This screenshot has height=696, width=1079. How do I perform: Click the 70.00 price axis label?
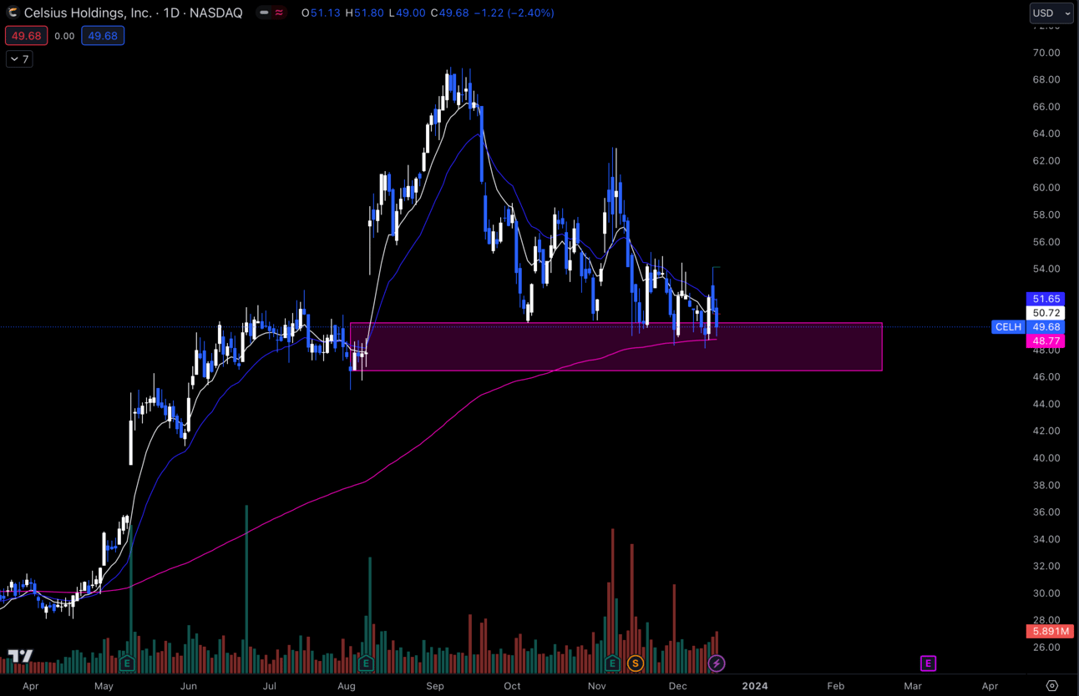(x=1046, y=53)
